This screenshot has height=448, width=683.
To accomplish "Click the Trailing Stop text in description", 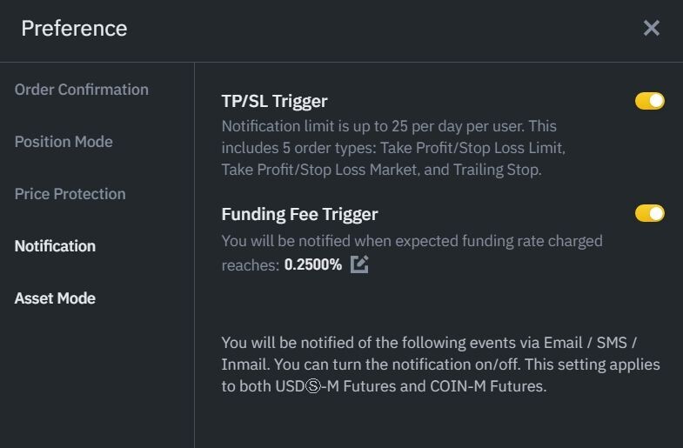I will point(496,170).
